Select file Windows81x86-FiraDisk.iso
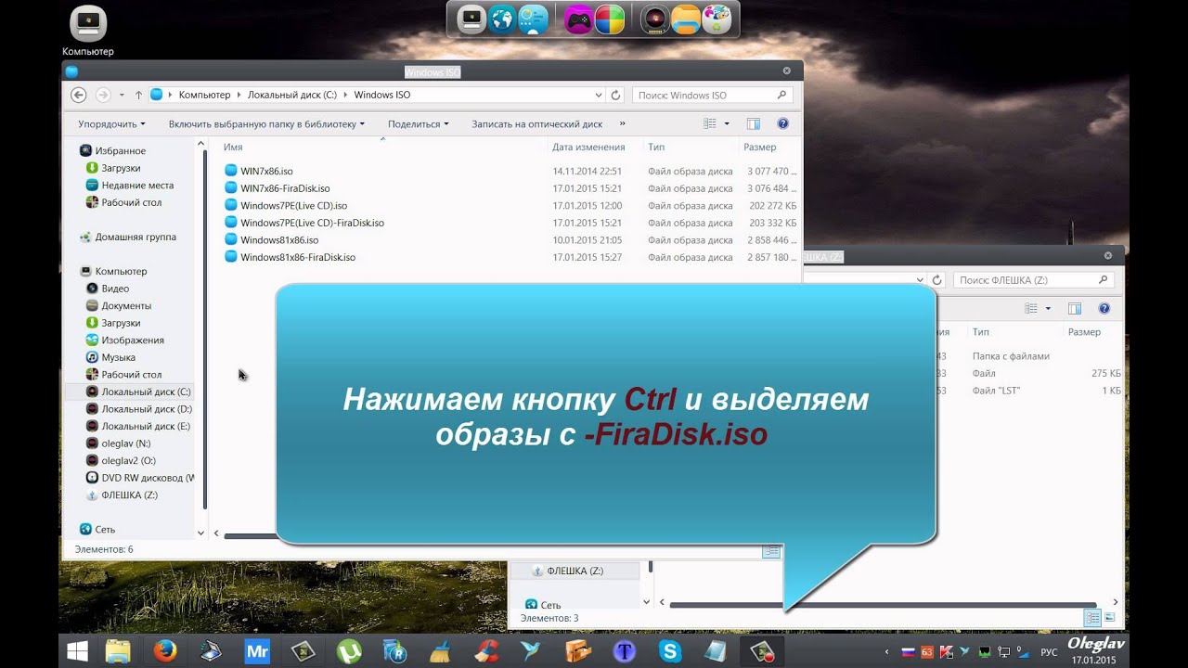This screenshot has width=1188, height=668. 298,257
